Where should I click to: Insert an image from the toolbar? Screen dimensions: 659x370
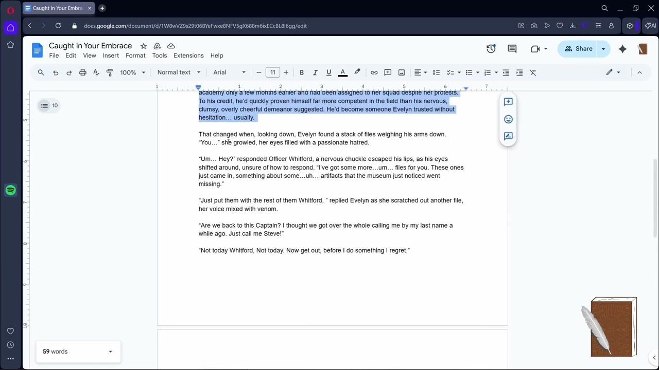(x=402, y=72)
